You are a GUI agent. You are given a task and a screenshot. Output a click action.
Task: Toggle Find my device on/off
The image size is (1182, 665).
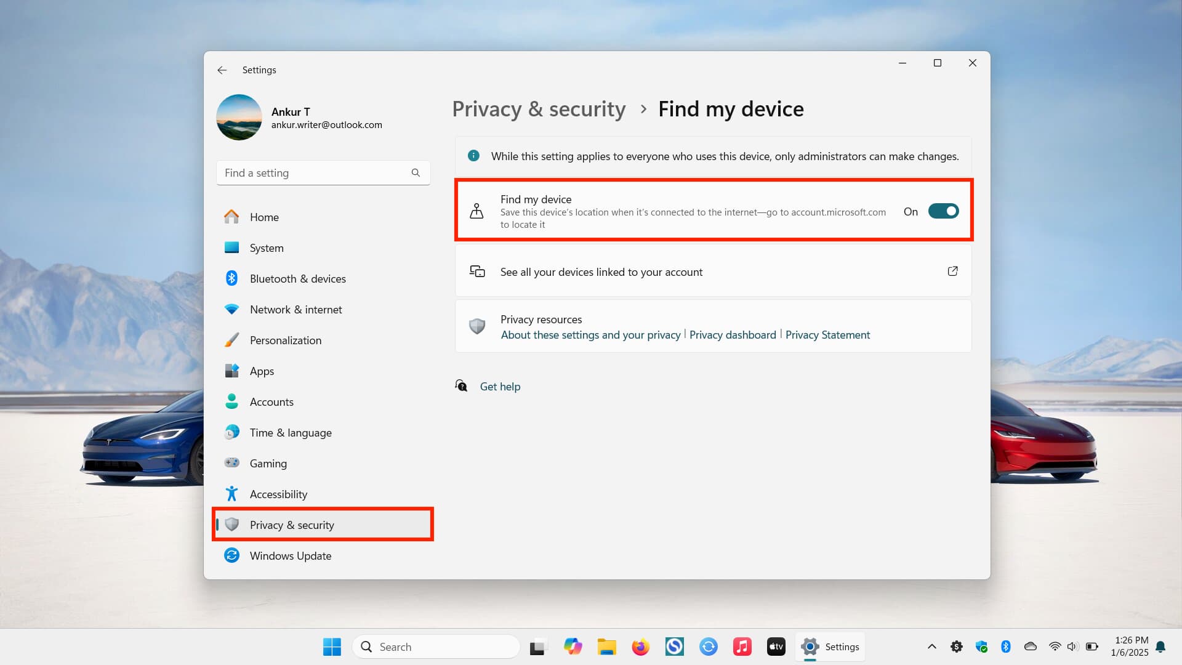pos(943,211)
